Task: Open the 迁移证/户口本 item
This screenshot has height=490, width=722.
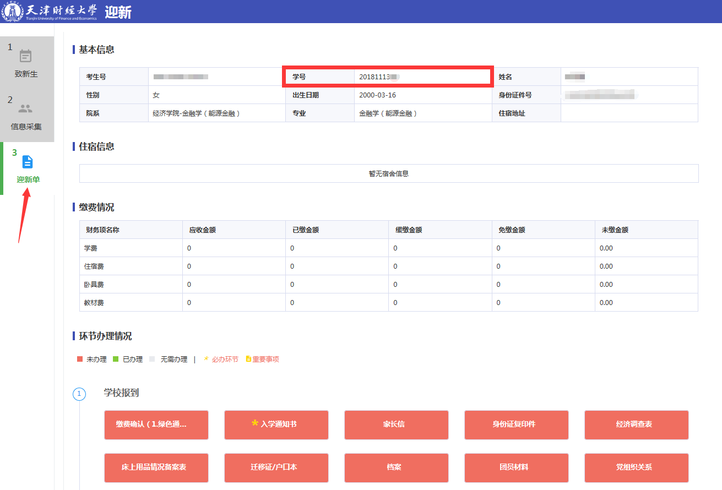Action: (x=276, y=467)
